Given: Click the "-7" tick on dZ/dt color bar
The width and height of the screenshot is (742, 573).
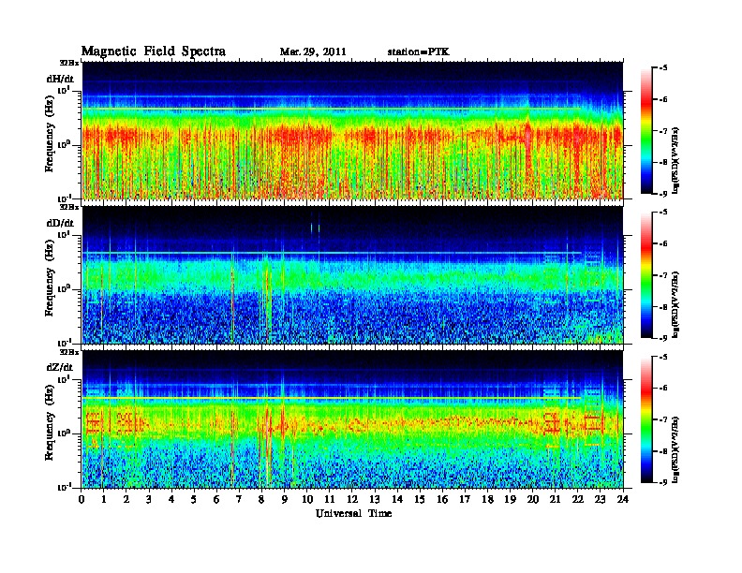Looking at the screenshot, I should 664,419.
